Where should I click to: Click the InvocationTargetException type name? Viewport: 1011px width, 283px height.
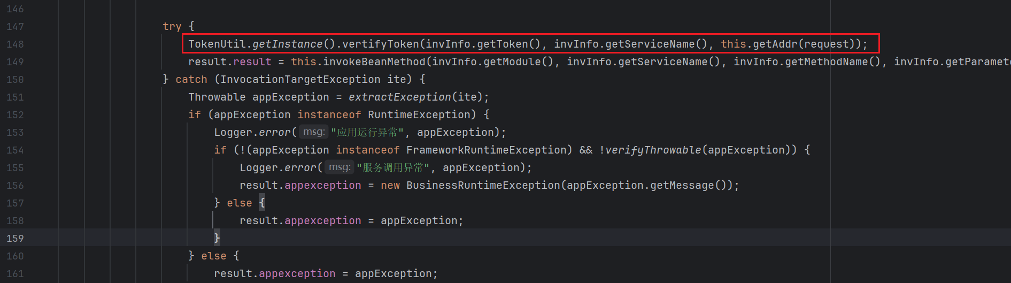click(300, 80)
